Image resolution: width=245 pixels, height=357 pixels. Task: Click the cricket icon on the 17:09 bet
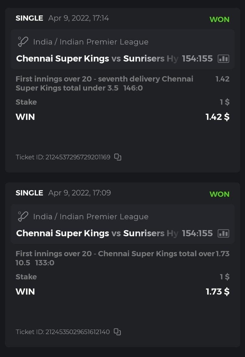coord(23,216)
